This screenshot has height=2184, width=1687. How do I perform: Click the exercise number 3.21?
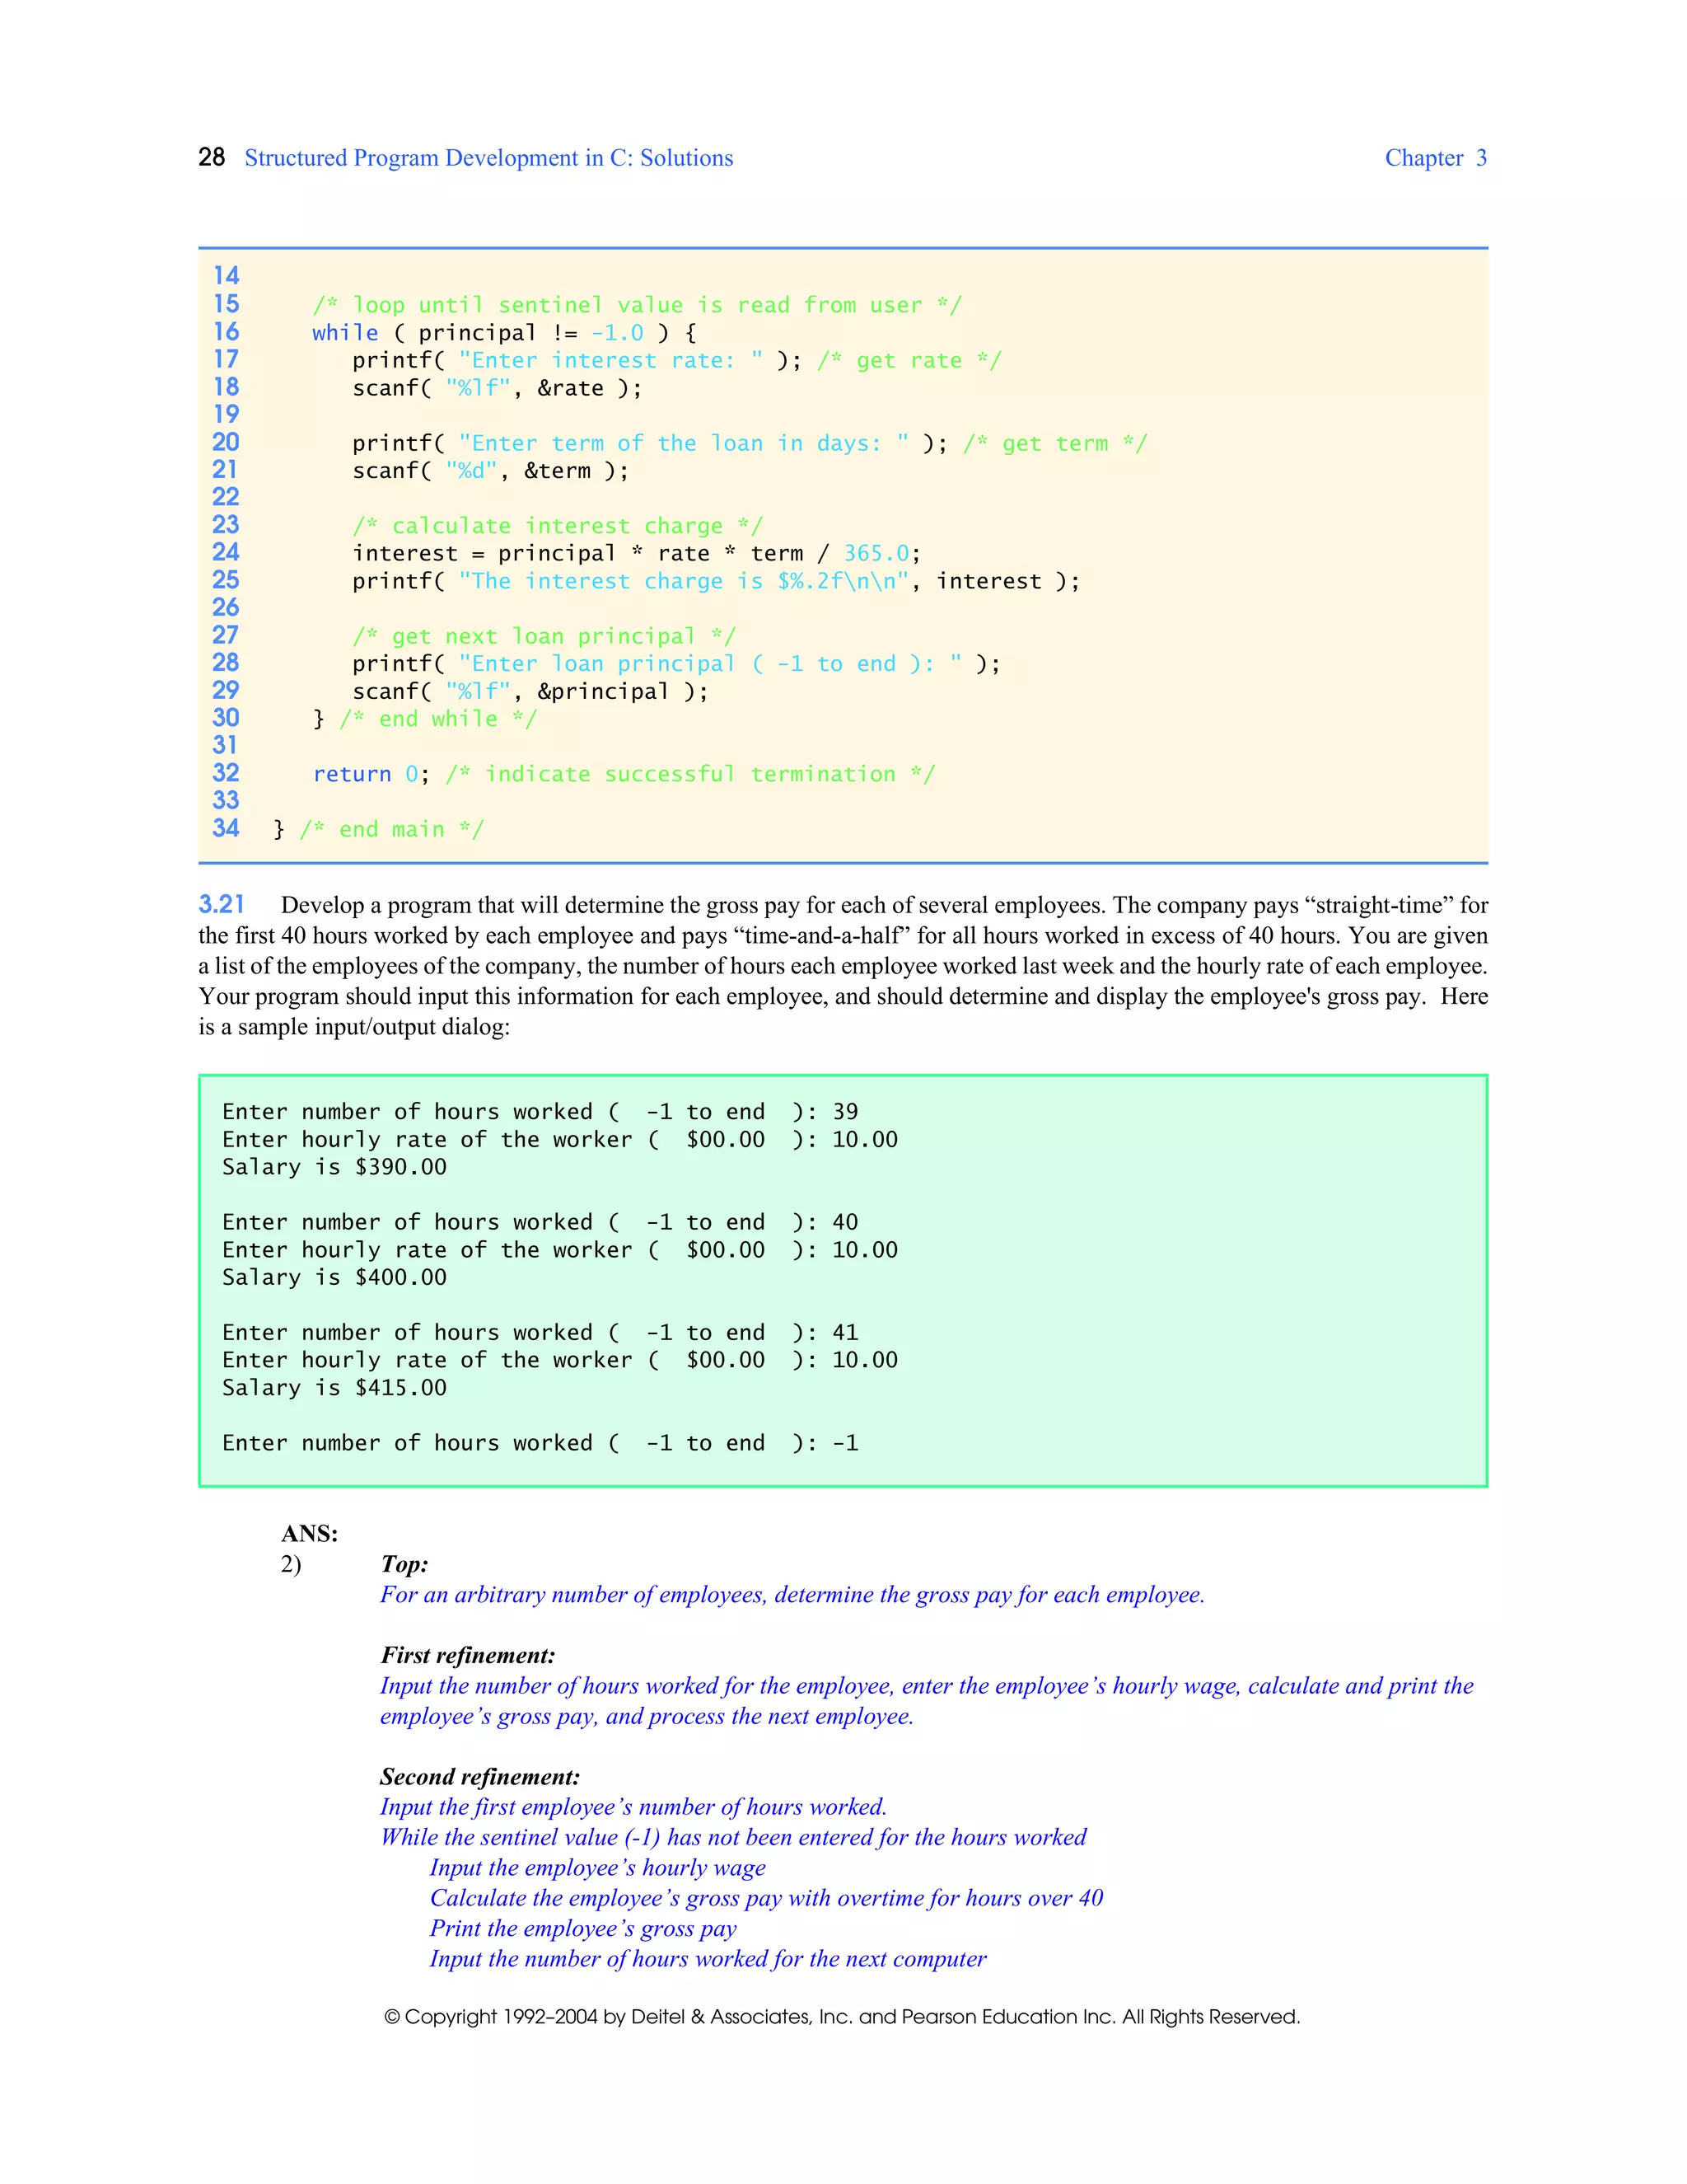pyautogui.click(x=221, y=904)
